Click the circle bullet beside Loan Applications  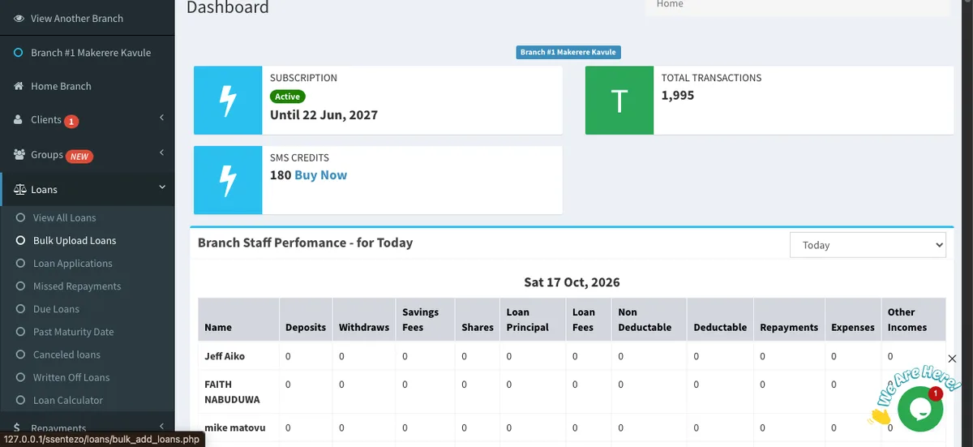[20, 263]
